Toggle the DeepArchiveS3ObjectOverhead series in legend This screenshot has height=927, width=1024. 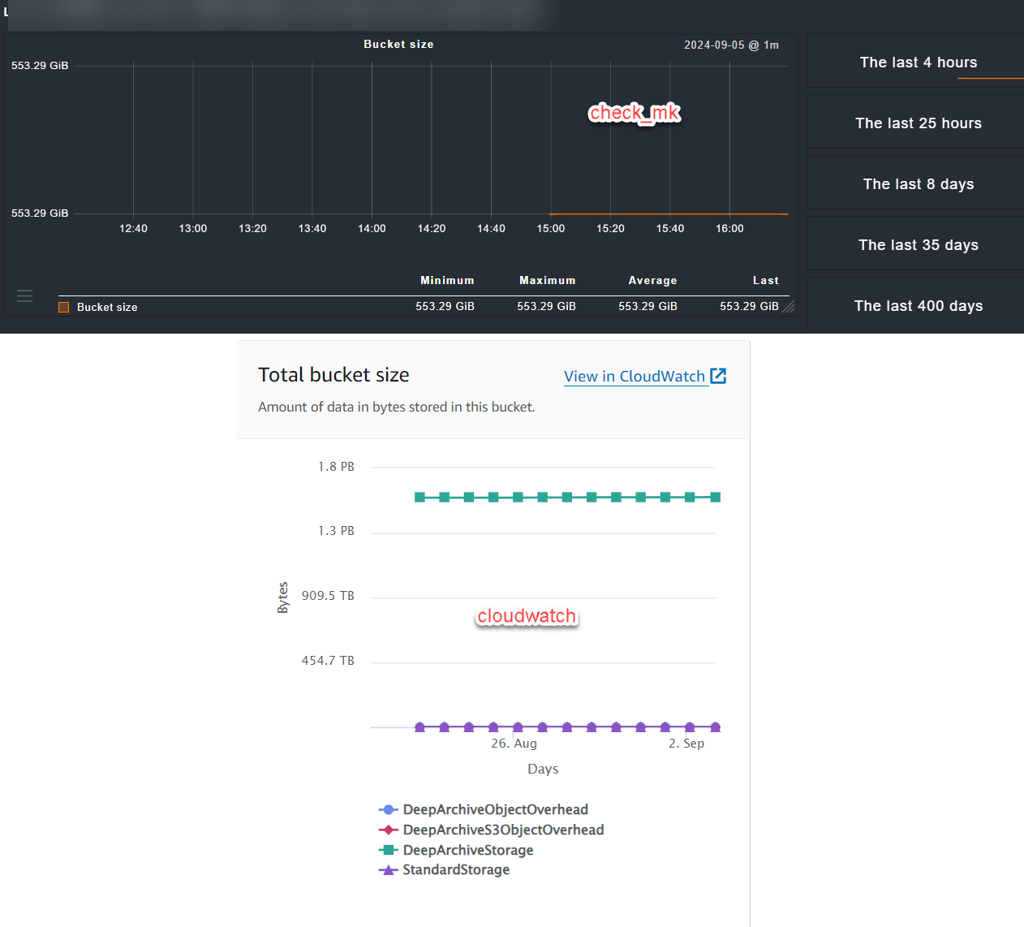[x=503, y=830]
